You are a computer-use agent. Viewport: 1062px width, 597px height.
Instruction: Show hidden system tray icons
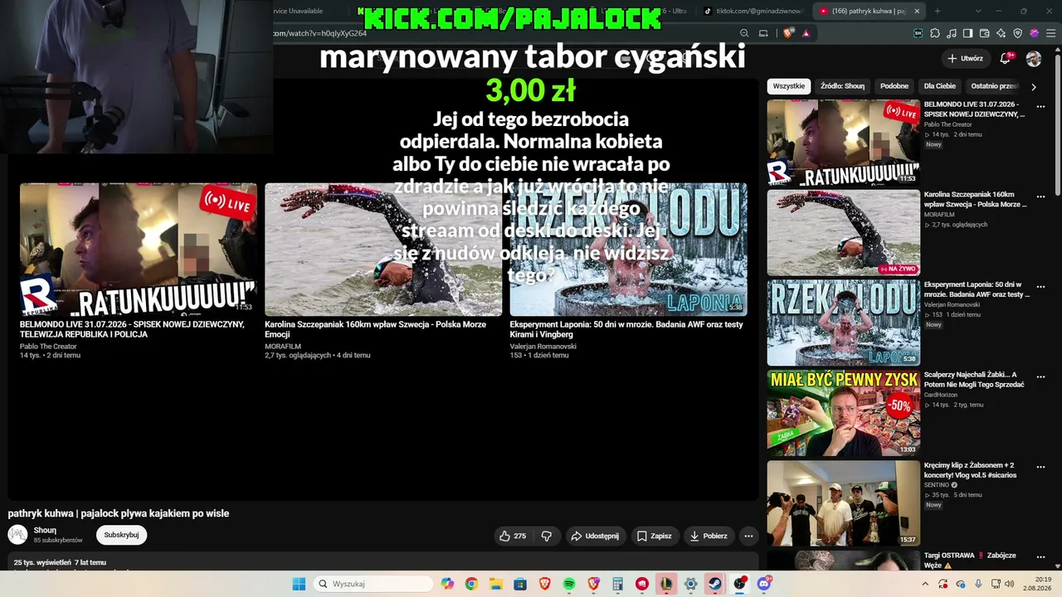[926, 584]
